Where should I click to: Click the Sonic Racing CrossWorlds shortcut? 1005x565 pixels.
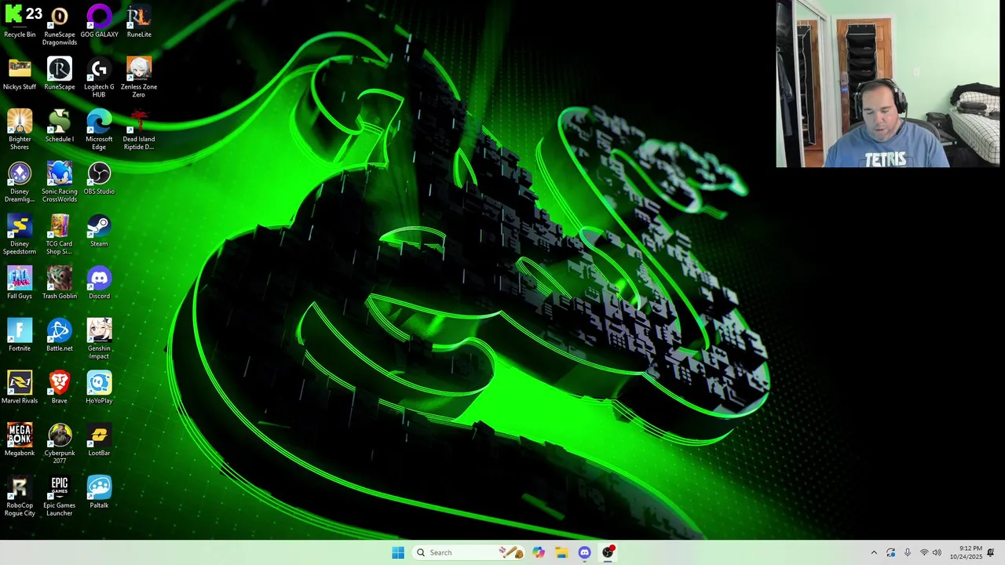tap(60, 182)
